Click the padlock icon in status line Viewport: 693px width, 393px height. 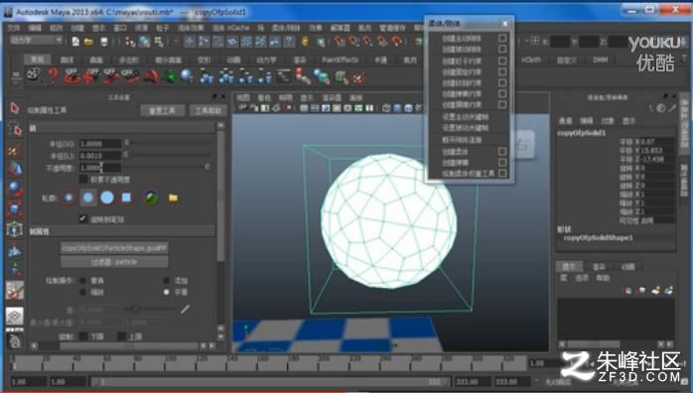click(x=305, y=42)
